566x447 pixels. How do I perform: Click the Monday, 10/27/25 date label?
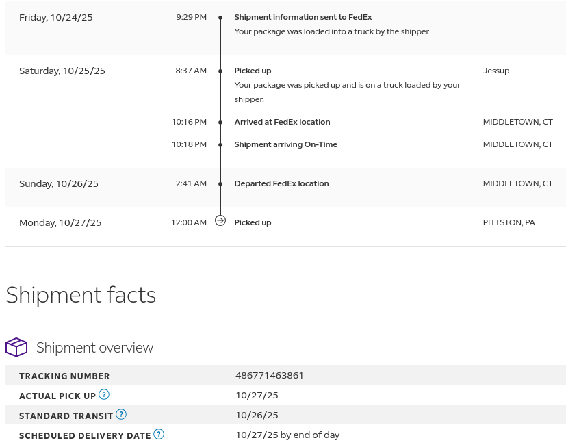[60, 222]
